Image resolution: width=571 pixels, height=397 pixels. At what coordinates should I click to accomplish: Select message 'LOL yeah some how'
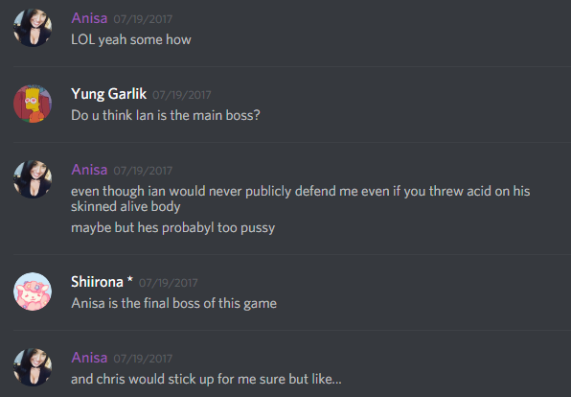click(131, 39)
